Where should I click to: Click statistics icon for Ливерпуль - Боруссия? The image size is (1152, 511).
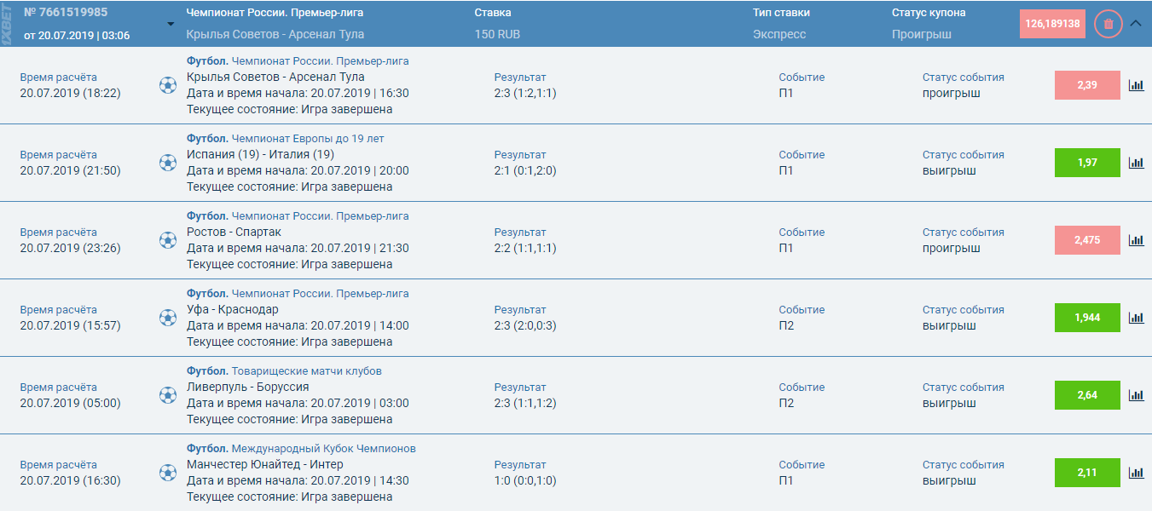1136,395
